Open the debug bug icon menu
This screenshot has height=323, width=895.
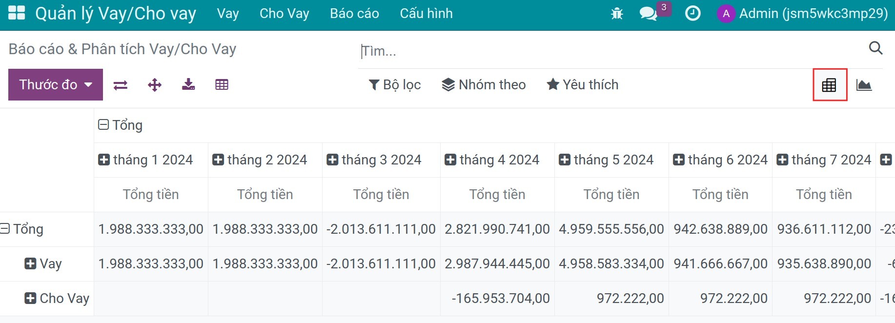click(617, 14)
